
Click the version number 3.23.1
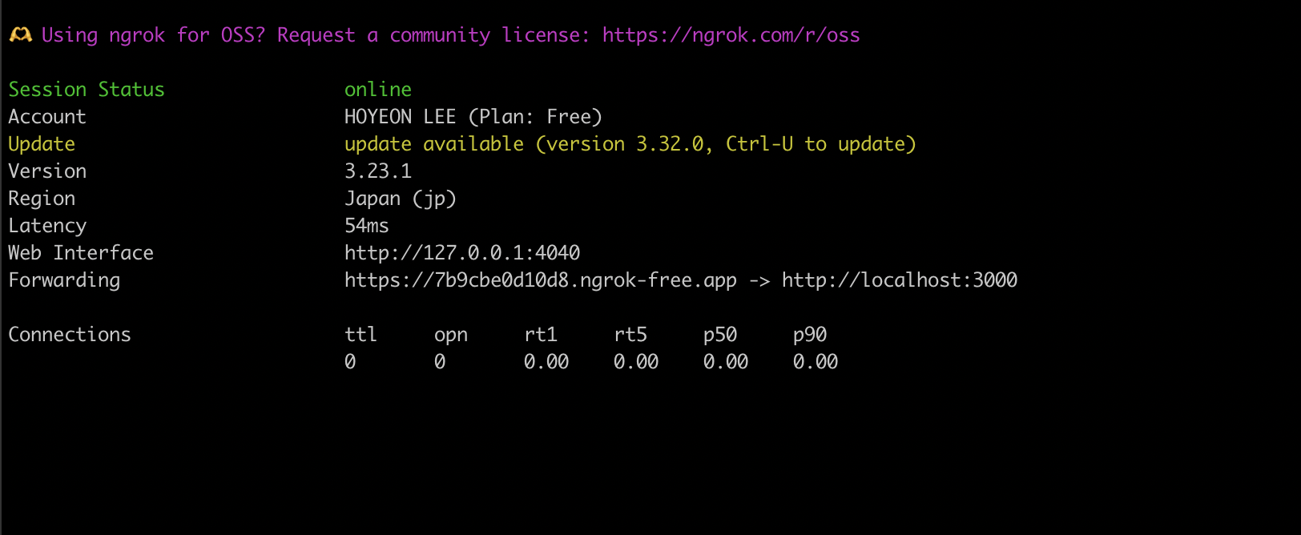click(x=378, y=171)
